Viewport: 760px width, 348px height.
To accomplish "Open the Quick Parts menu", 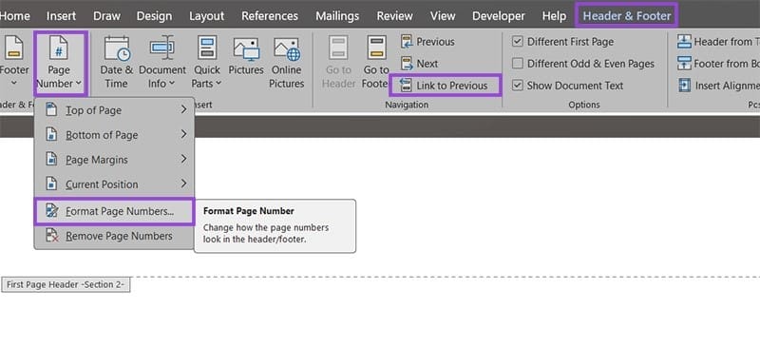I will (x=207, y=62).
